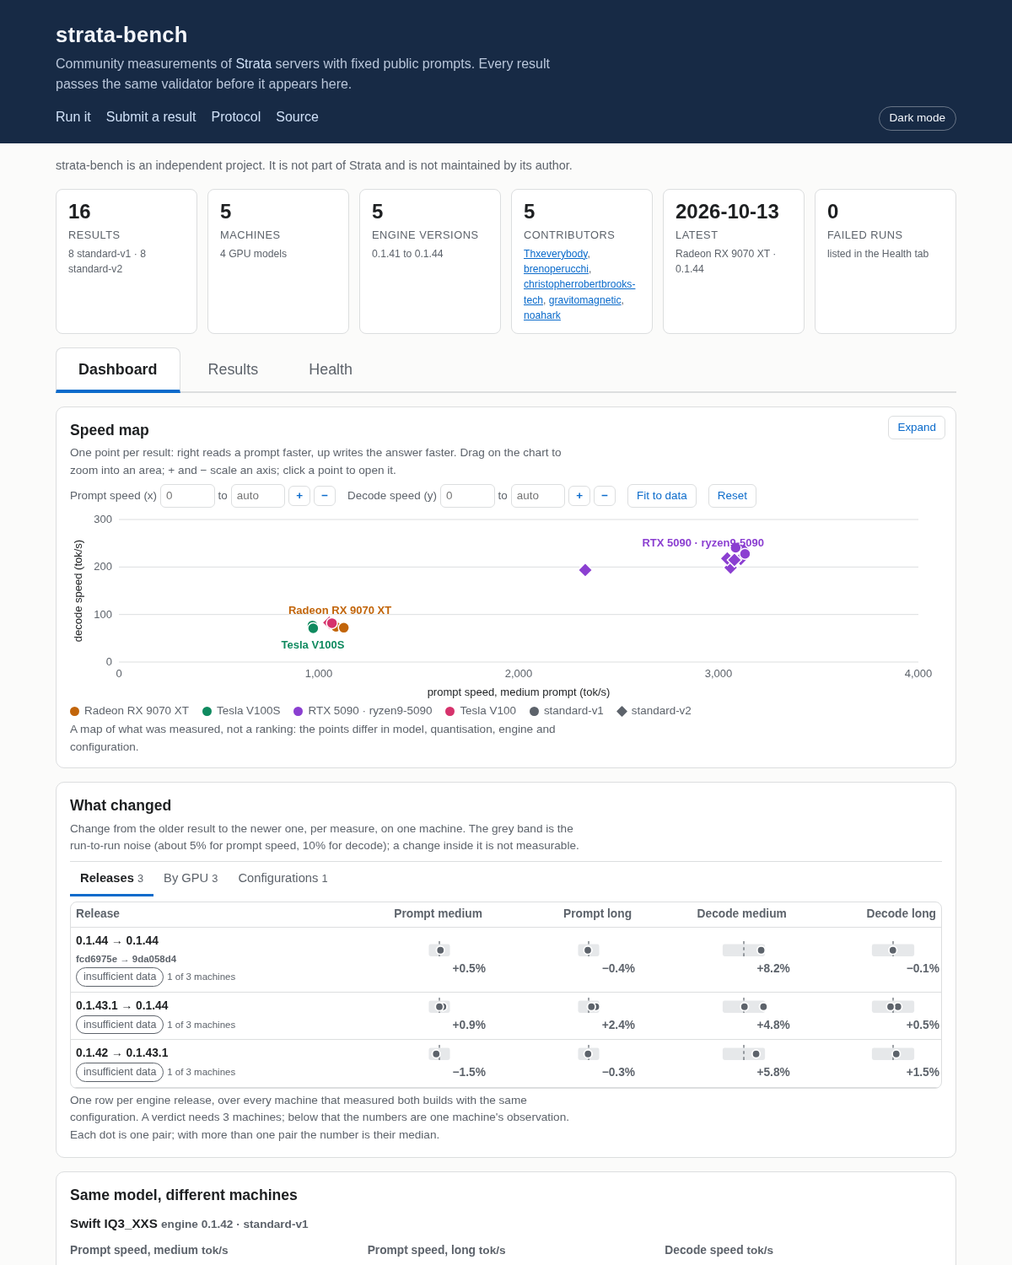Click the pink Tesla V100 chart point
Screen dimensions: 1012x1265
(331, 623)
